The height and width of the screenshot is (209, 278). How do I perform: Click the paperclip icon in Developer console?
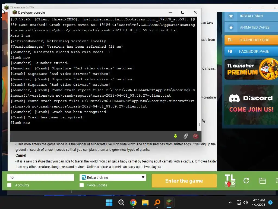coord(186,136)
